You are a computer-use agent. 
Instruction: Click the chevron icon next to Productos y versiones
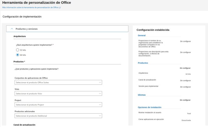[12, 29]
